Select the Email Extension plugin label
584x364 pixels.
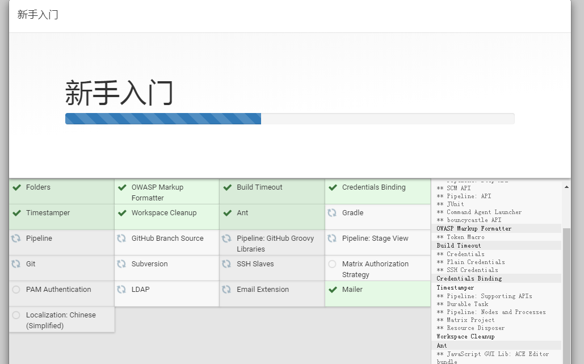tap(263, 290)
